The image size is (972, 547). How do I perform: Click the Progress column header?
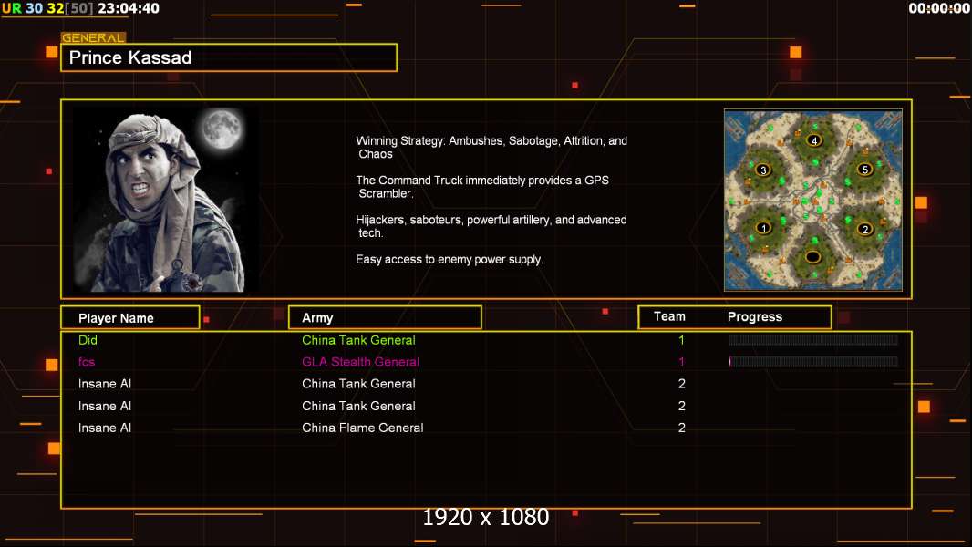(x=755, y=316)
